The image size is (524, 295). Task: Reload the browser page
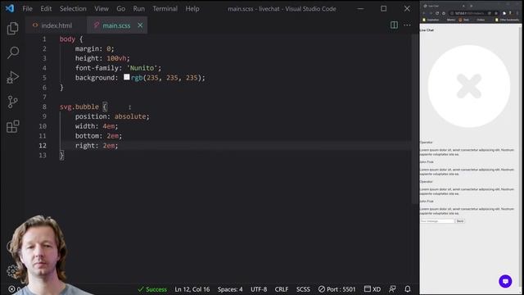click(x=437, y=13)
